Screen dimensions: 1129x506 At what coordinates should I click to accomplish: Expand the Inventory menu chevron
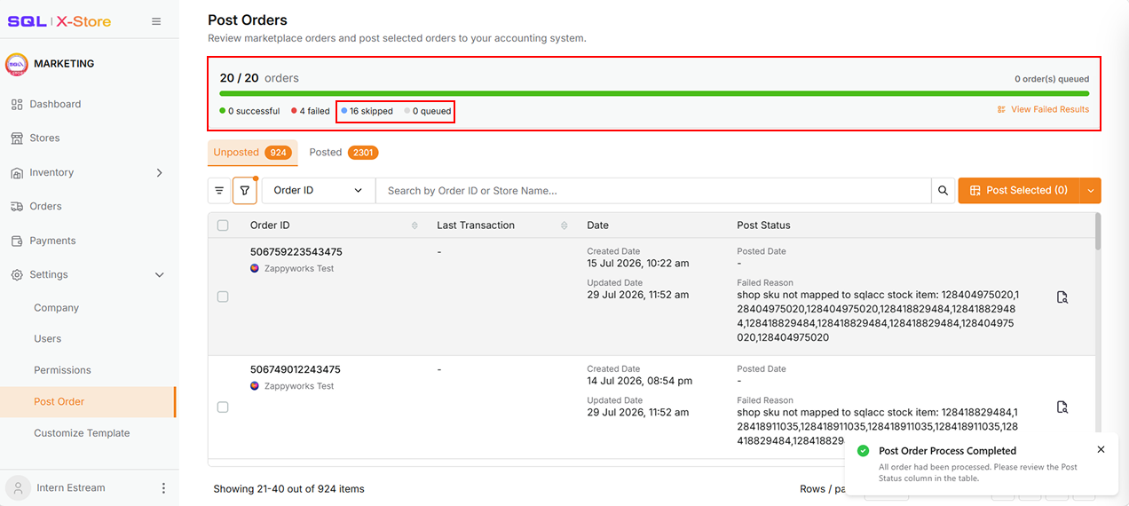(x=160, y=172)
